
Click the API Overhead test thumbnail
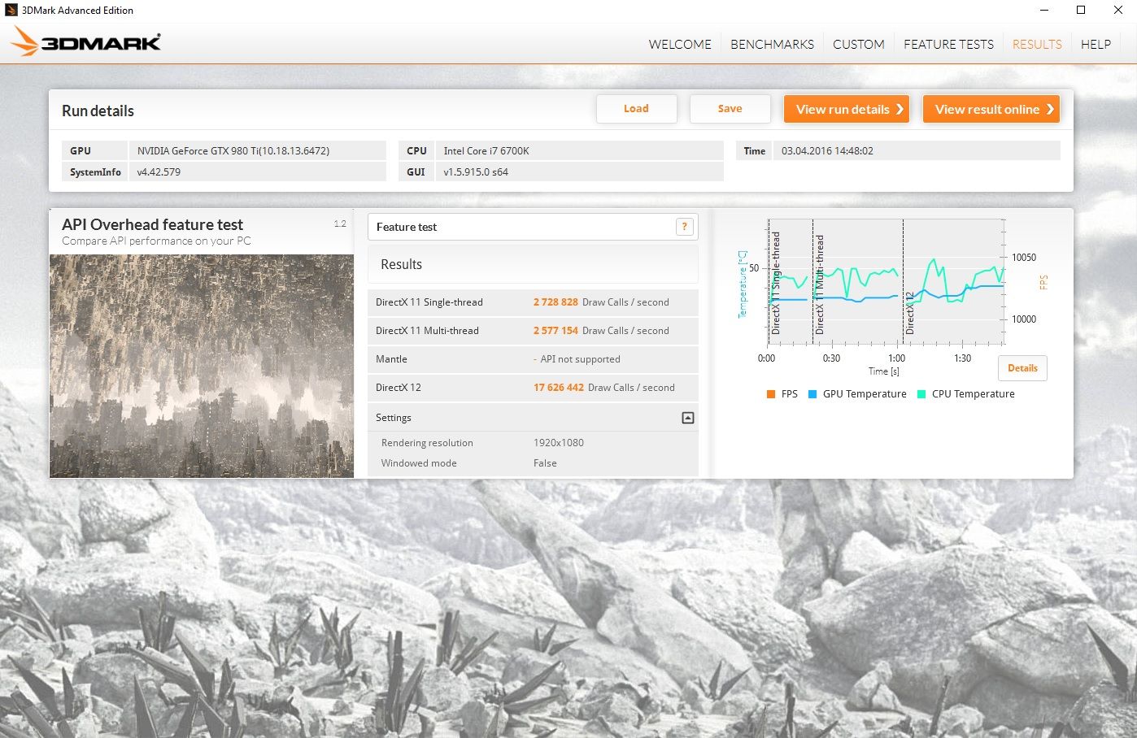tap(202, 366)
